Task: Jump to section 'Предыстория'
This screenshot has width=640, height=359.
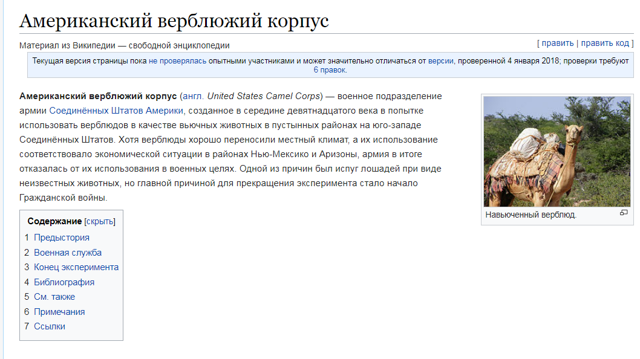Action: click(x=62, y=238)
